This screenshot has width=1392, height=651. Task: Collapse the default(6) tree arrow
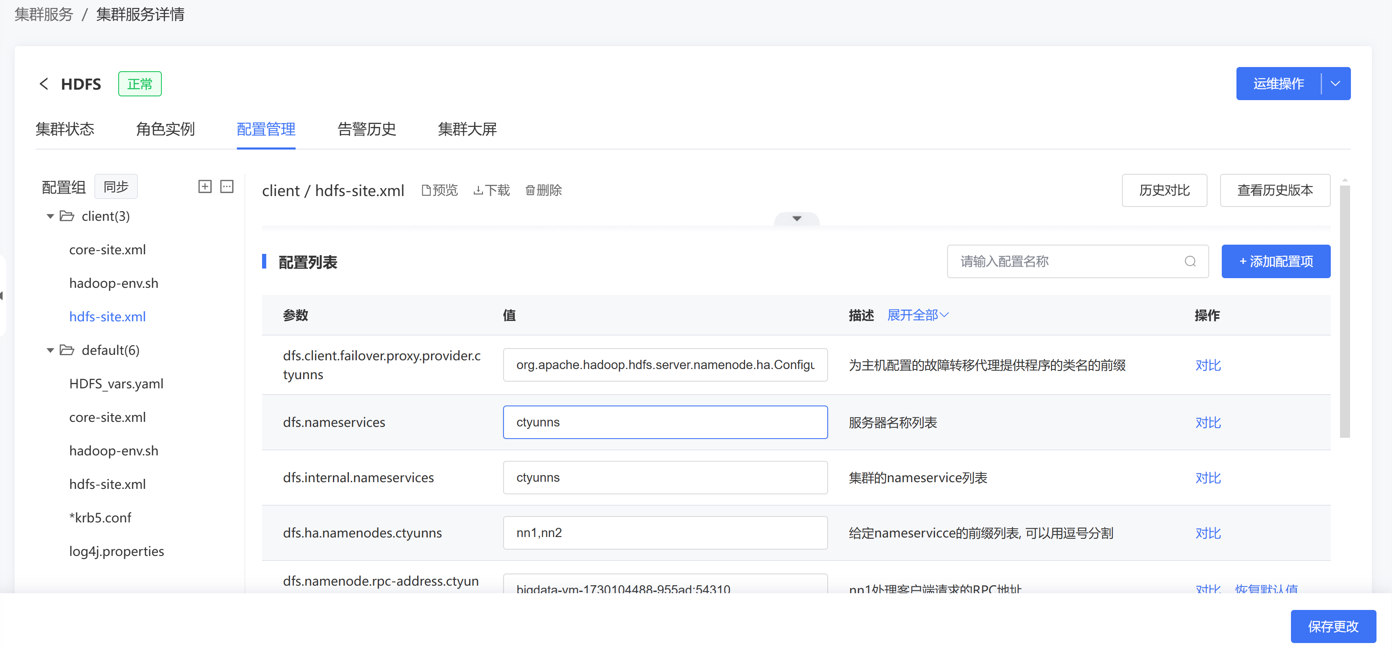coord(50,350)
